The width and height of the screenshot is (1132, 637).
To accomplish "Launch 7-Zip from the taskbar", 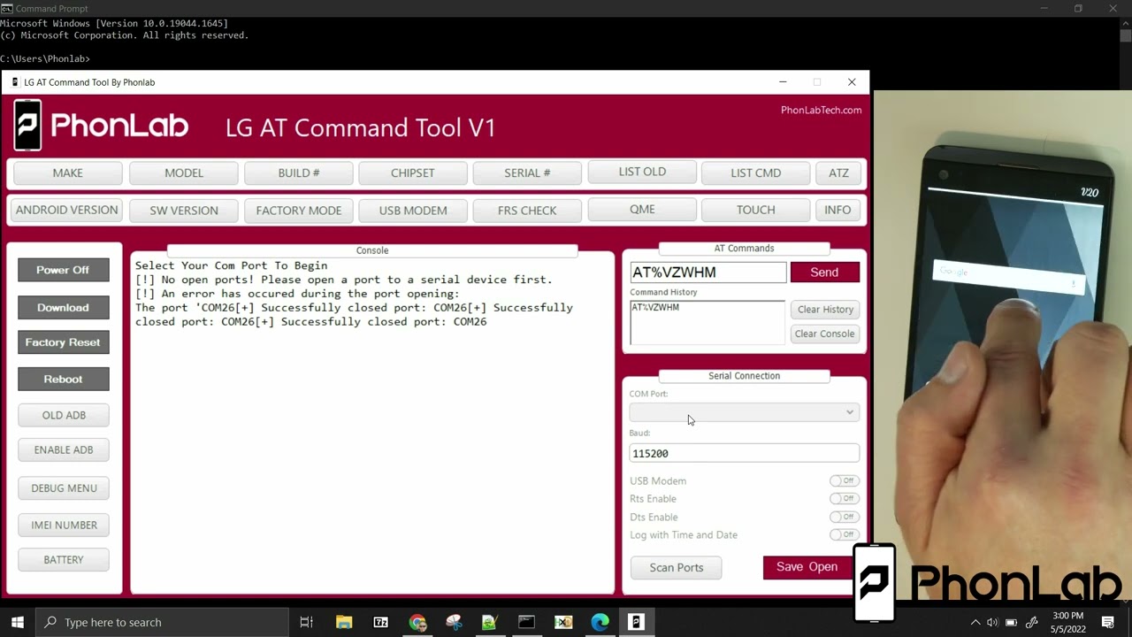I will click(381, 622).
